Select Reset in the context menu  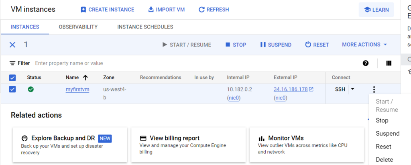pyautogui.click(x=383, y=147)
